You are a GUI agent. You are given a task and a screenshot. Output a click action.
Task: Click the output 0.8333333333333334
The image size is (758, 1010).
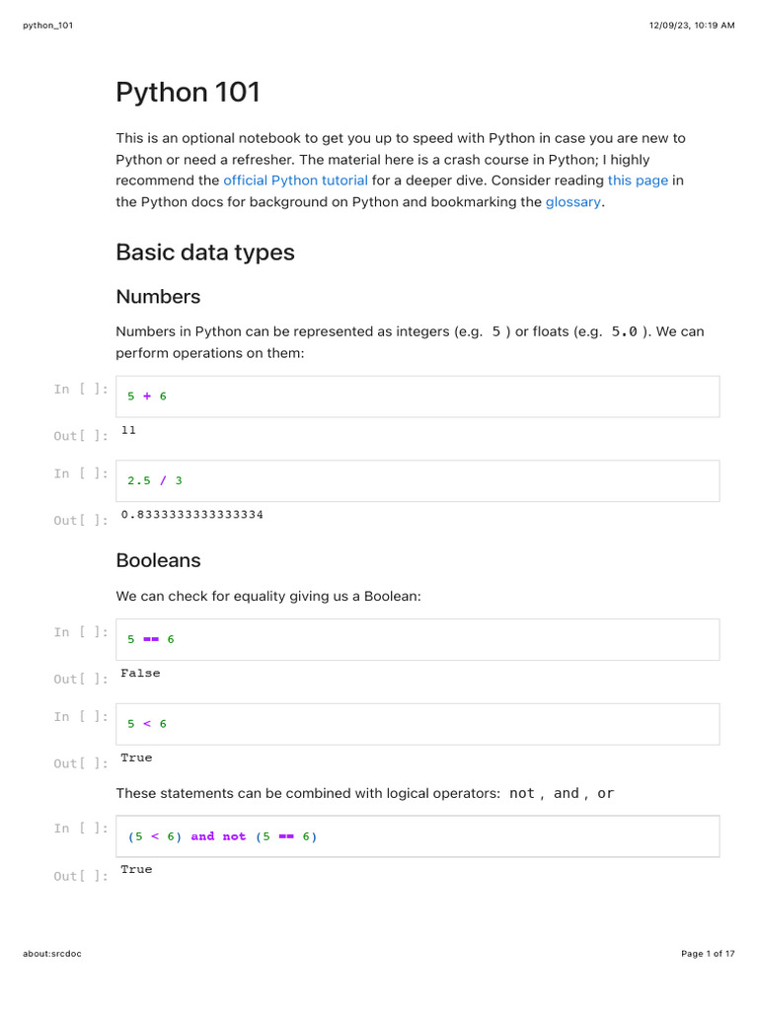192,515
